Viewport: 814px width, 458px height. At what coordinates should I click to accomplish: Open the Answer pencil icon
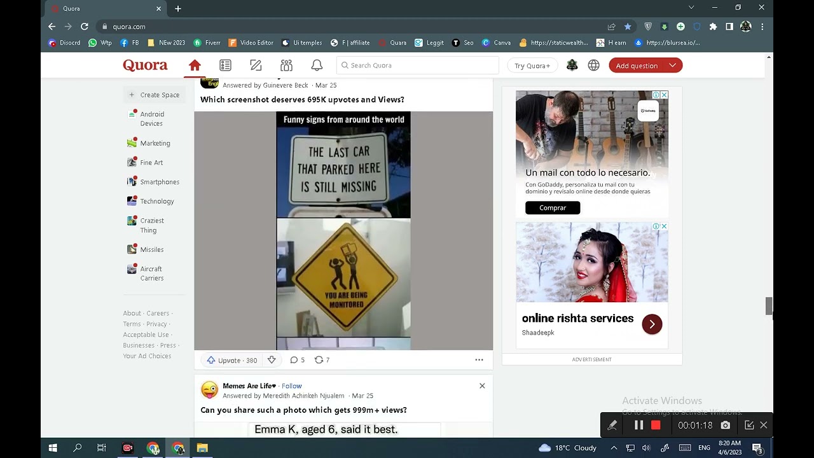[x=256, y=66]
